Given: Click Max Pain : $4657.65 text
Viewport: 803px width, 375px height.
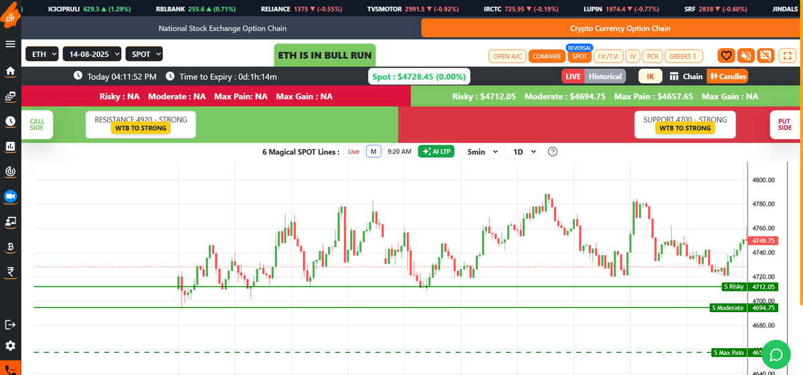Looking at the screenshot, I should pyautogui.click(x=653, y=96).
